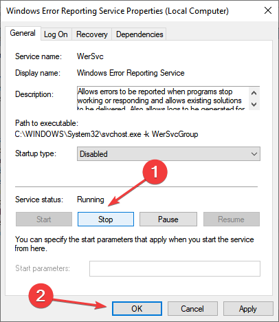
Task: Expand the Startup type dropdown
Action: (168, 154)
